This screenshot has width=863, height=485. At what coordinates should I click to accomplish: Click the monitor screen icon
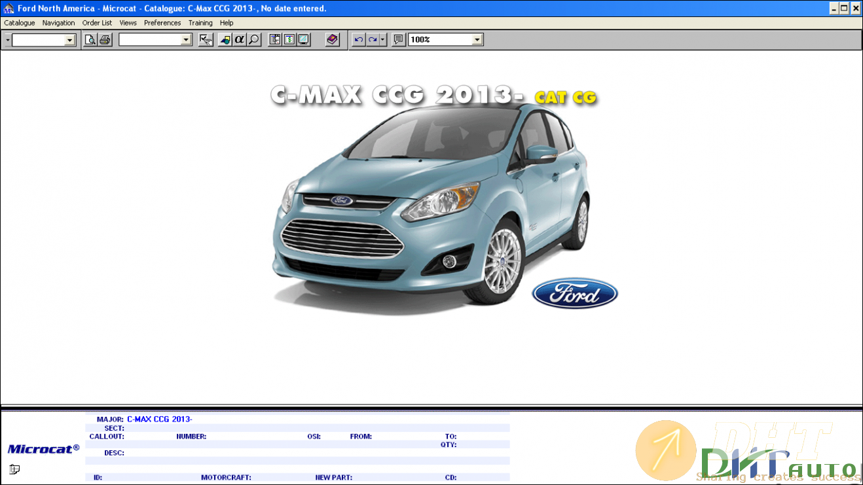(x=303, y=40)
